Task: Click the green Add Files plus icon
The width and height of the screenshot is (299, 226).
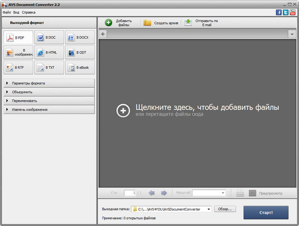Action: coord(108,23)
